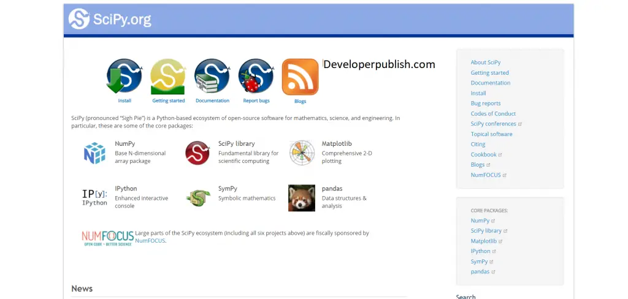Open Blogs caption link under RSS icon
Image resolution: width=628 pixels, height=299 pixels.
[x=300, y=102]
